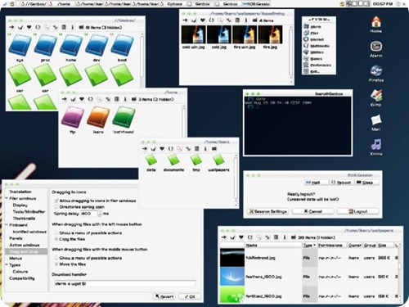The width and height of the screenshot is (409, 307).
Task: Open wallpapers folder in /home/ikaro window
Action: point(218,160)
